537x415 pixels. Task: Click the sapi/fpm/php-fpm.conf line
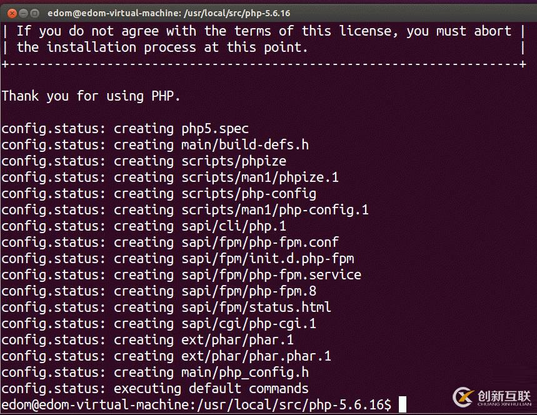point(170,242)
